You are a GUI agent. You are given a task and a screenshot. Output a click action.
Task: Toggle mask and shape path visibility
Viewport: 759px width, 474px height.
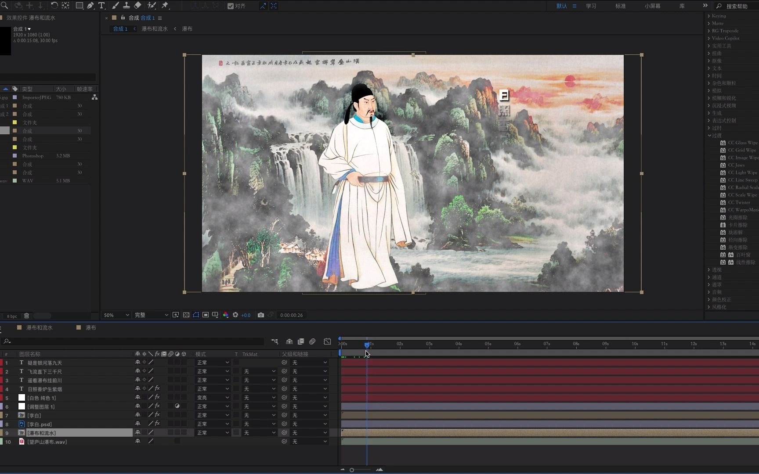(x=196, y=315)
